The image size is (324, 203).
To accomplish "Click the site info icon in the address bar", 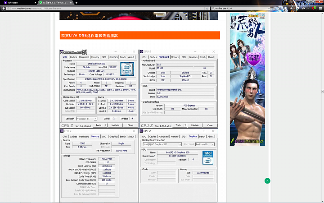I will [9, 9].
